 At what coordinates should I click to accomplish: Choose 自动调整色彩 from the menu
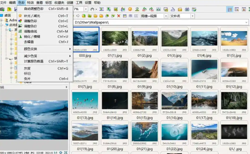(x=45, y=9)
